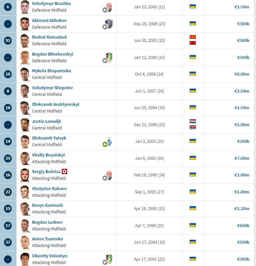
Task: Click Denys Garmash's player photo
Action: 25,209
